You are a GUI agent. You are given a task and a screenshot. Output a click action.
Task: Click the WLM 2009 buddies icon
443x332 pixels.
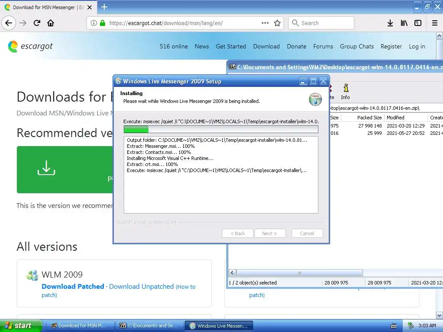tap(32, 275)
